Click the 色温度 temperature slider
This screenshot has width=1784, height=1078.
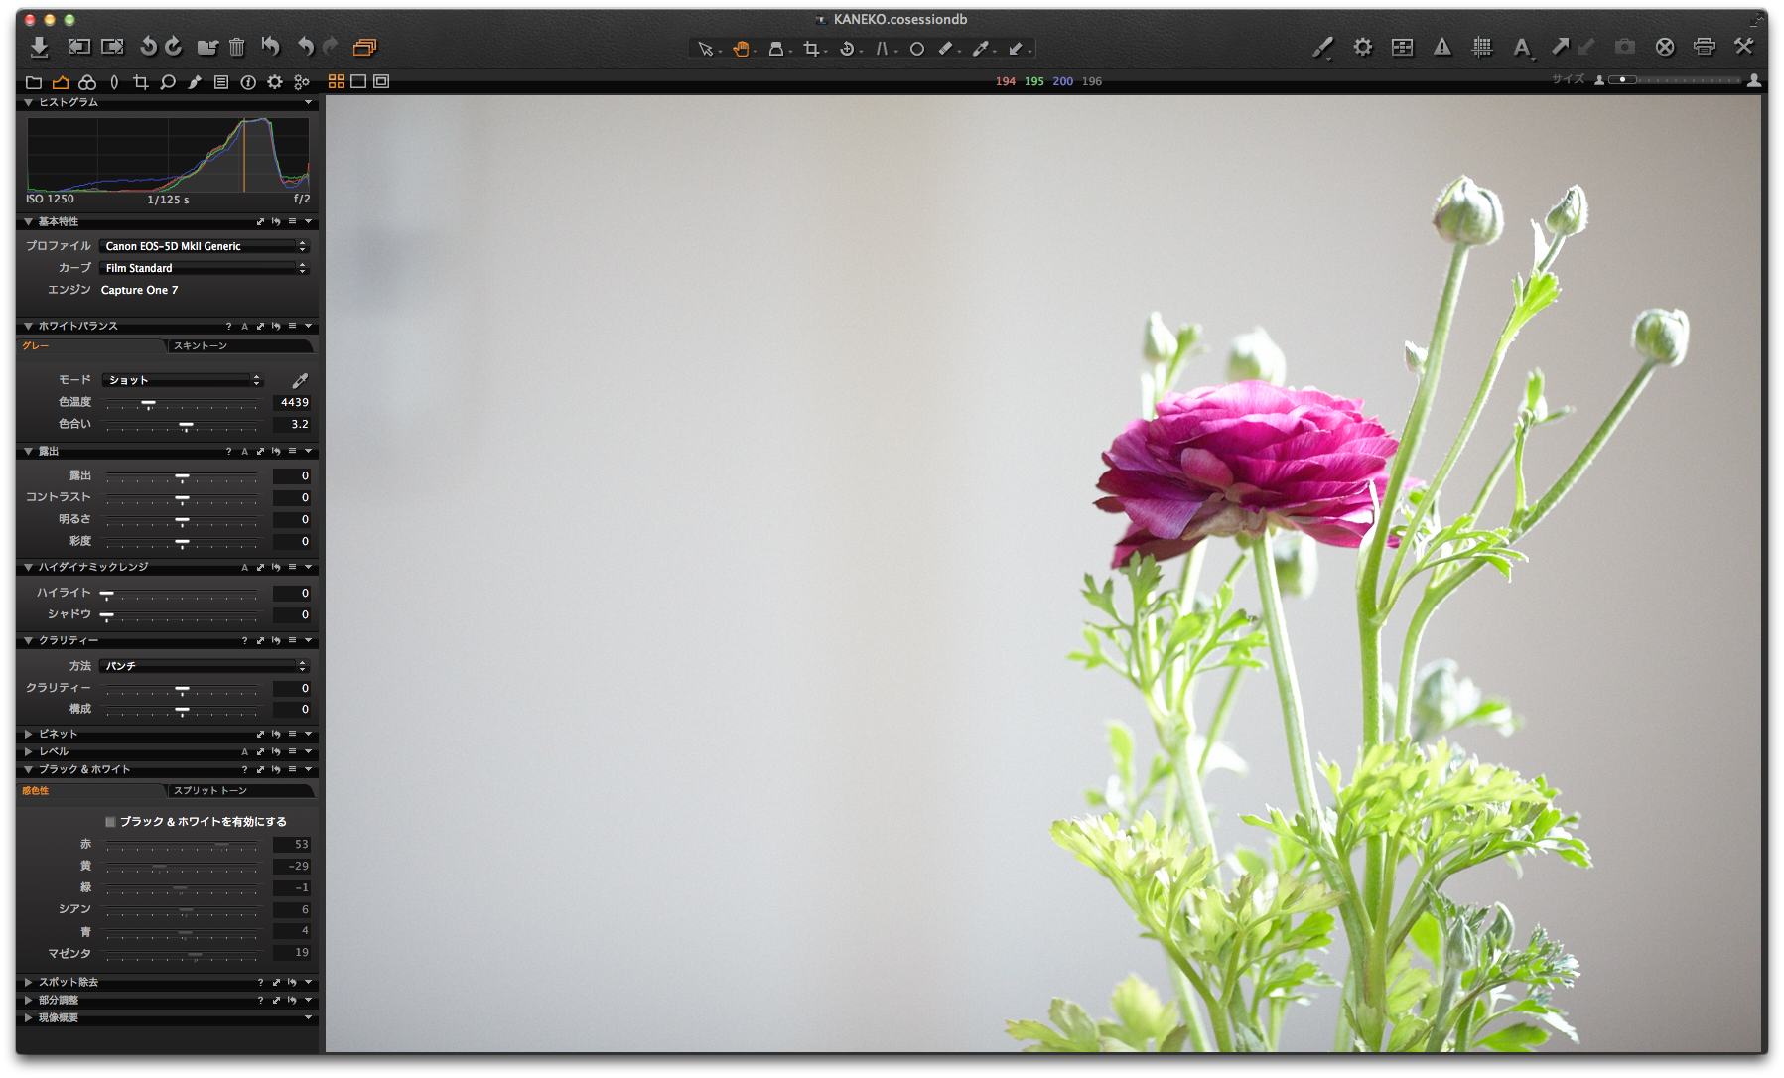click(150, 402)
